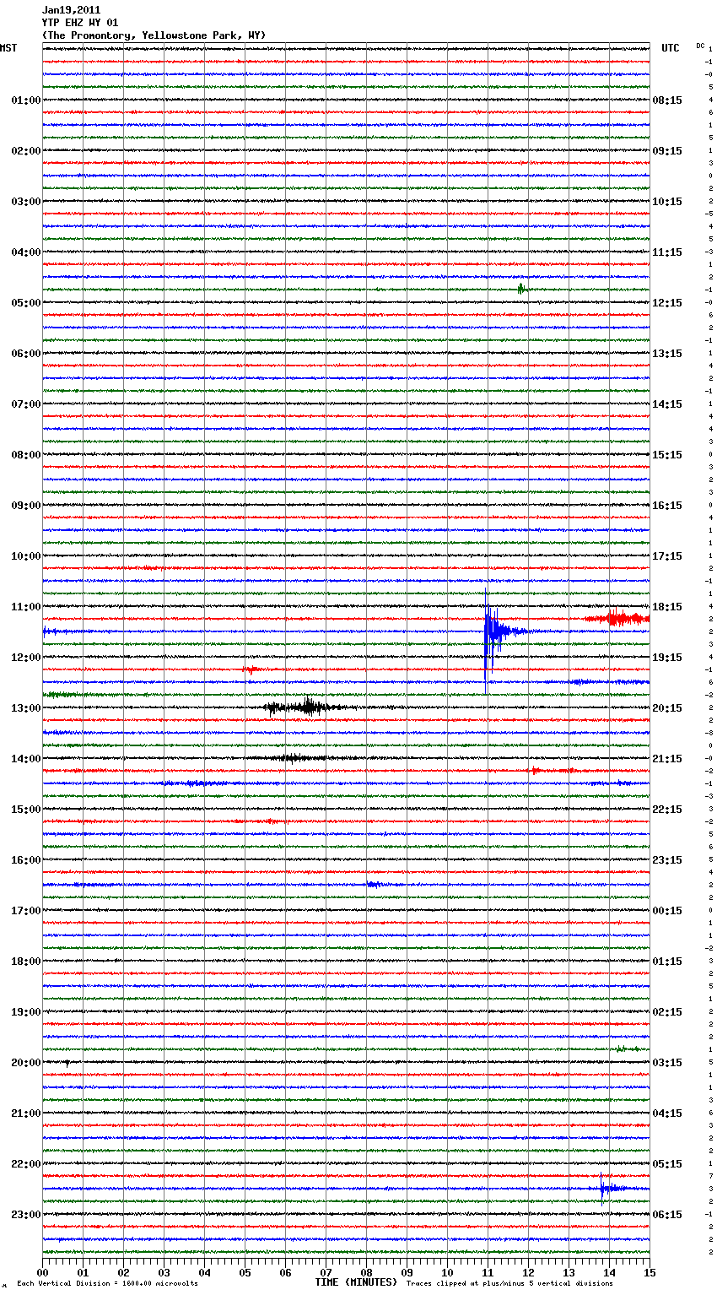Select the 19:00 MST time label

tap(26, 1012)
